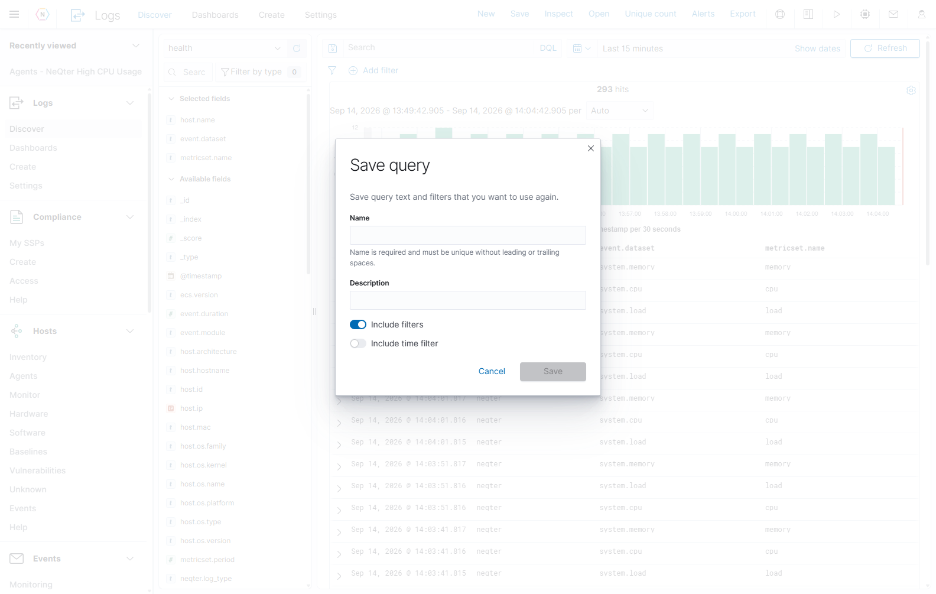
Task: Click the Refresh button
Action: [885, 48]
